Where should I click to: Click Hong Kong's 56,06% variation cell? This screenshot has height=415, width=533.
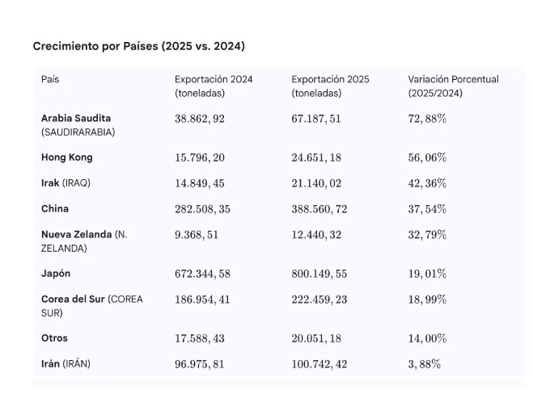[x=427, y=157]
